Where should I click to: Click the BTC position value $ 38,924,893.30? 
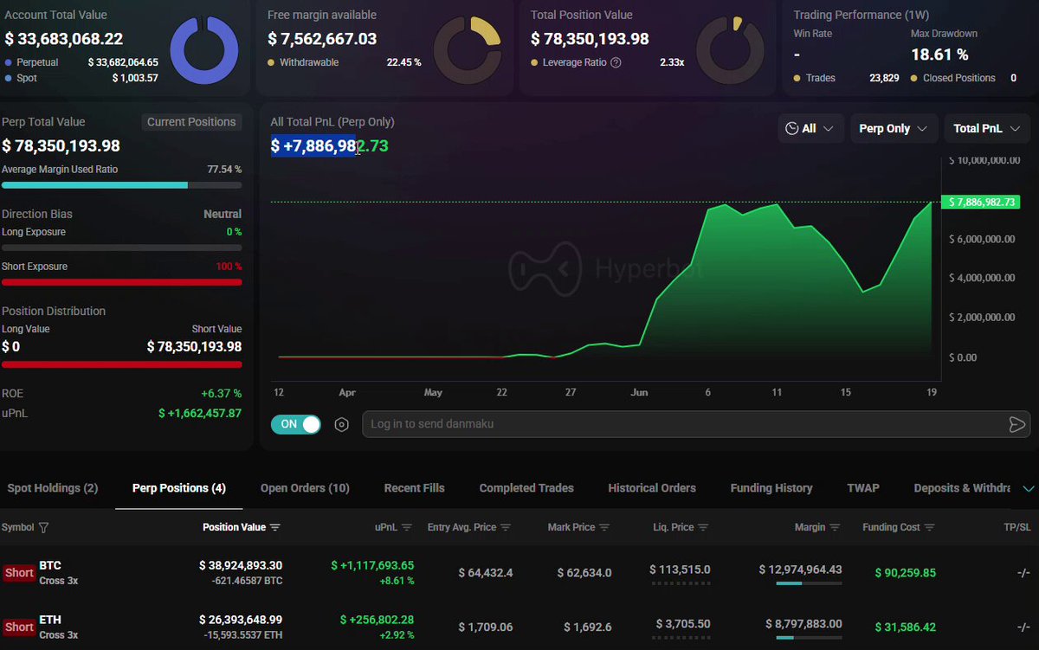point(241,565)
